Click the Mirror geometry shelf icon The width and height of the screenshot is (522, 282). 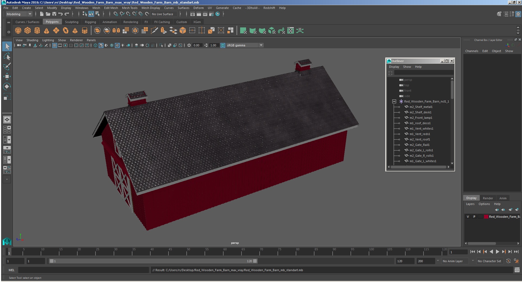pos(116,31)
